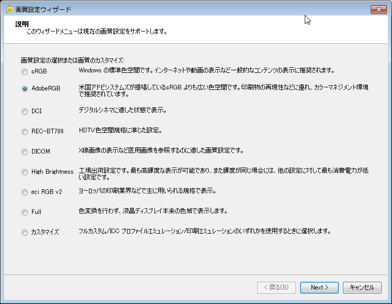Viewport: 392px width, 304px height.
Task: Select the sRGB radio button
Action: (25, 71)
